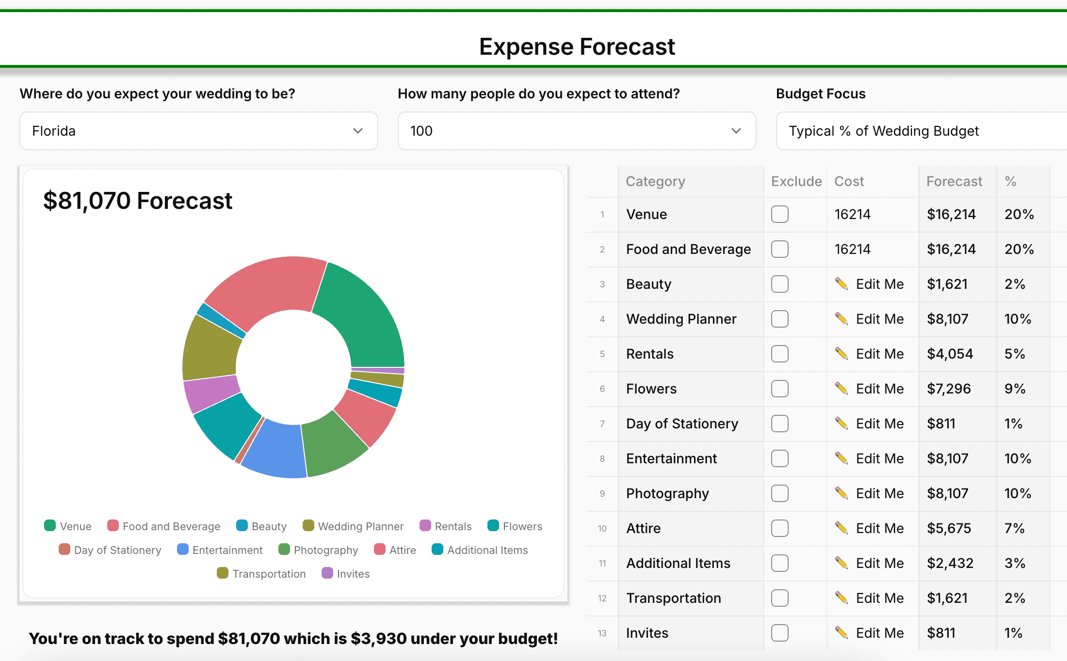
Task: Click the pencil icon in Flowers row
Action: click(x=841, y=388)
